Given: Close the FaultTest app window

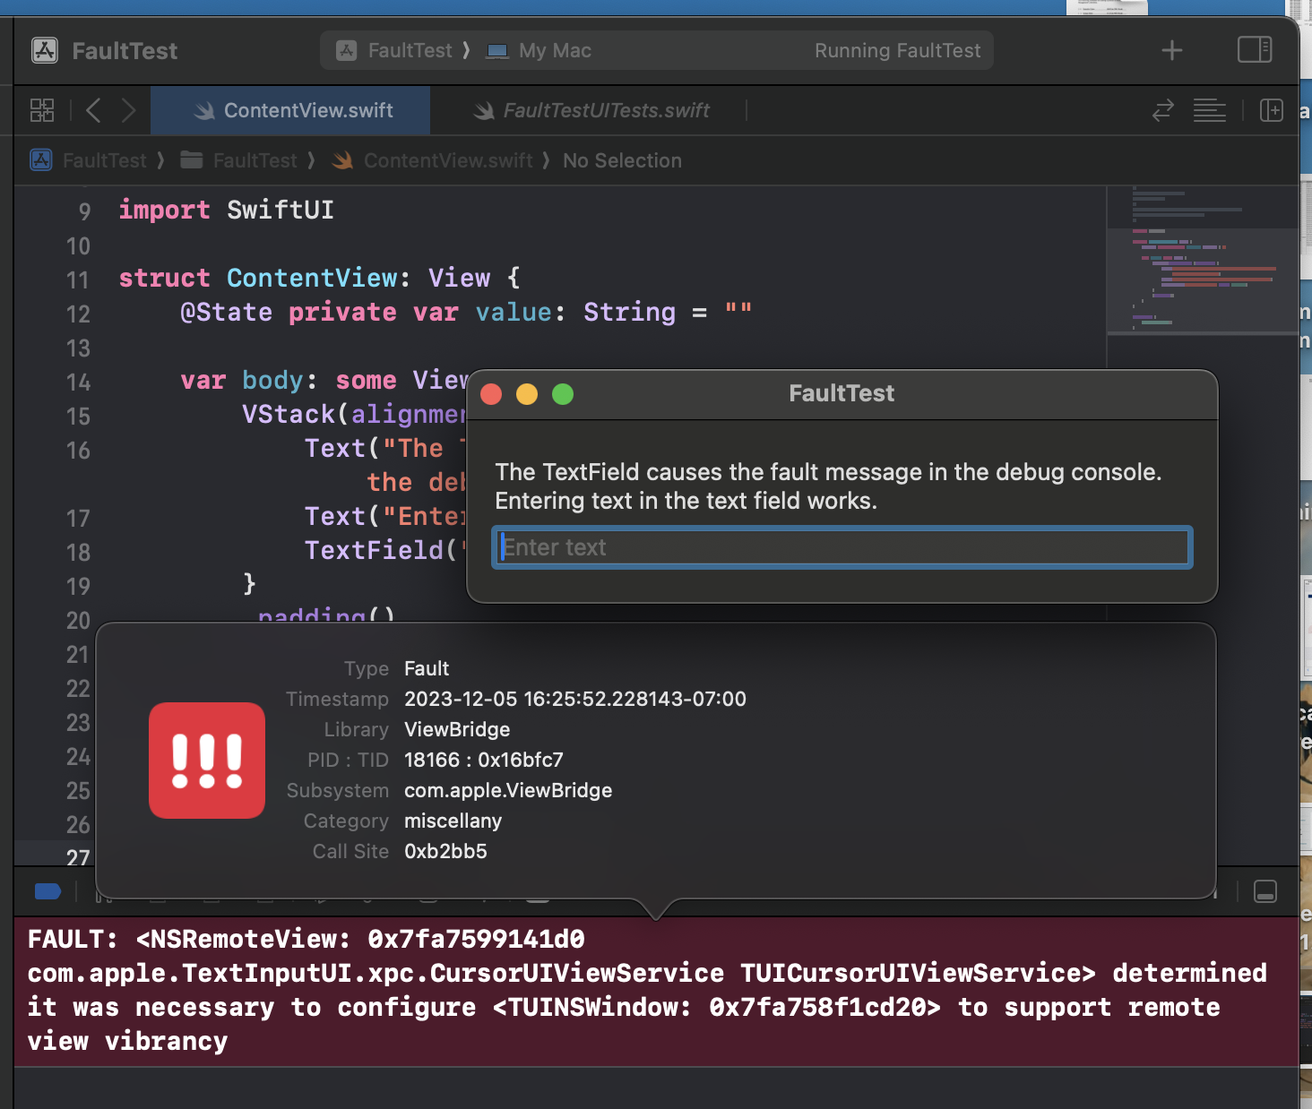Looking at the screenshot, I should [491, 394].
